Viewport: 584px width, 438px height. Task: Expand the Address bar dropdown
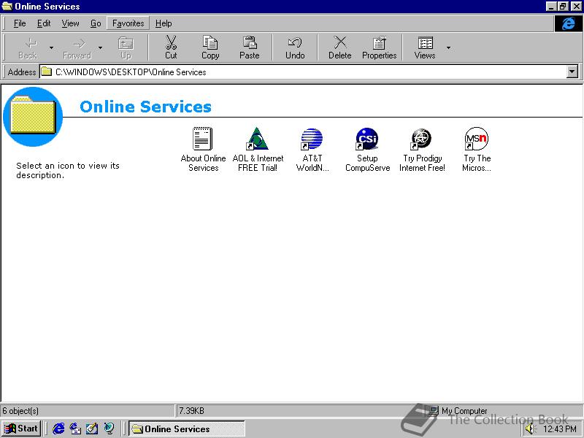572,72
